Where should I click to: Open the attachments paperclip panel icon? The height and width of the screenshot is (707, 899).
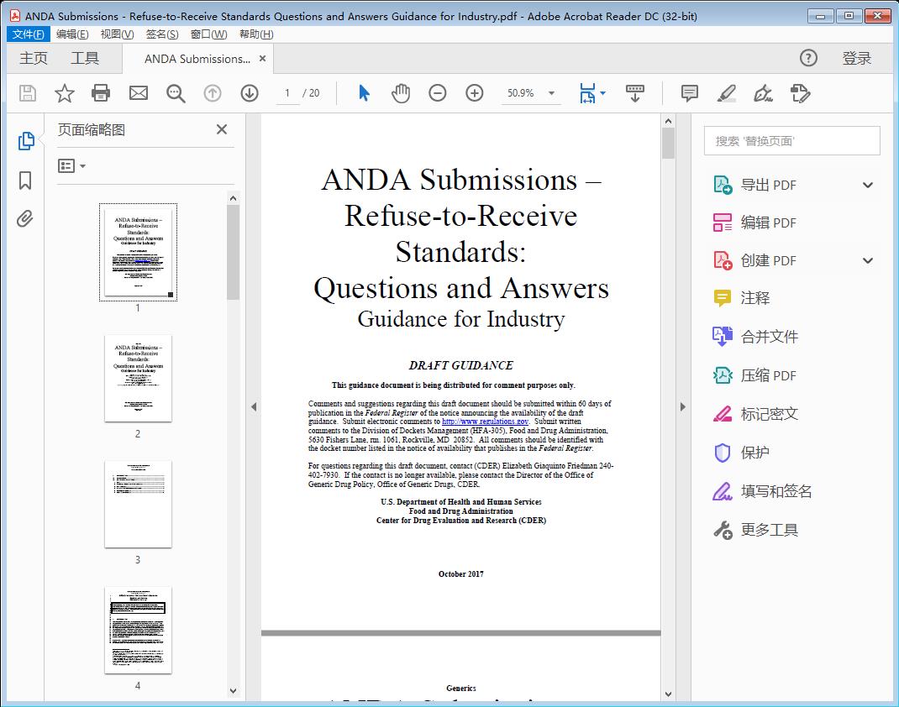(25, 218)
